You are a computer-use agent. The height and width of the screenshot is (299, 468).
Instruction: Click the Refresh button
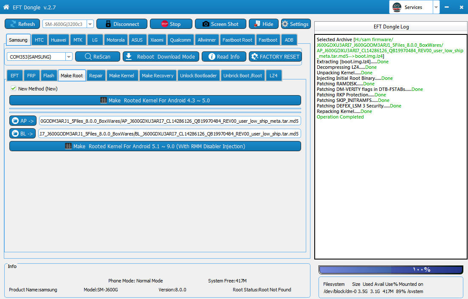point(23,24)
